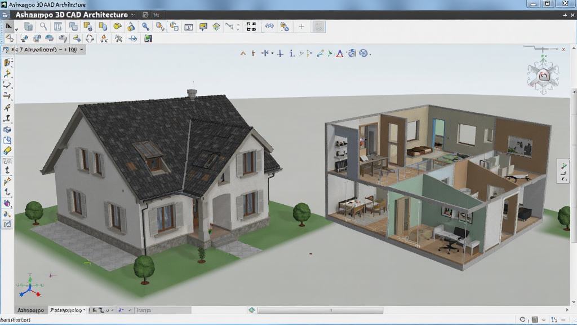577x325 pixels.
Task: Click the red and blue A triangle icon
Action: pos(340,54)
